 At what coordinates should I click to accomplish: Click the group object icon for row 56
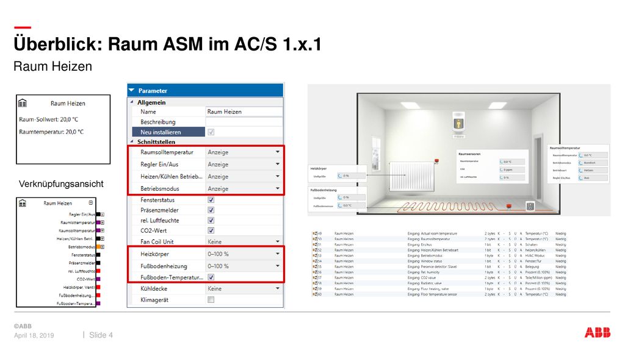coord(315,272)
